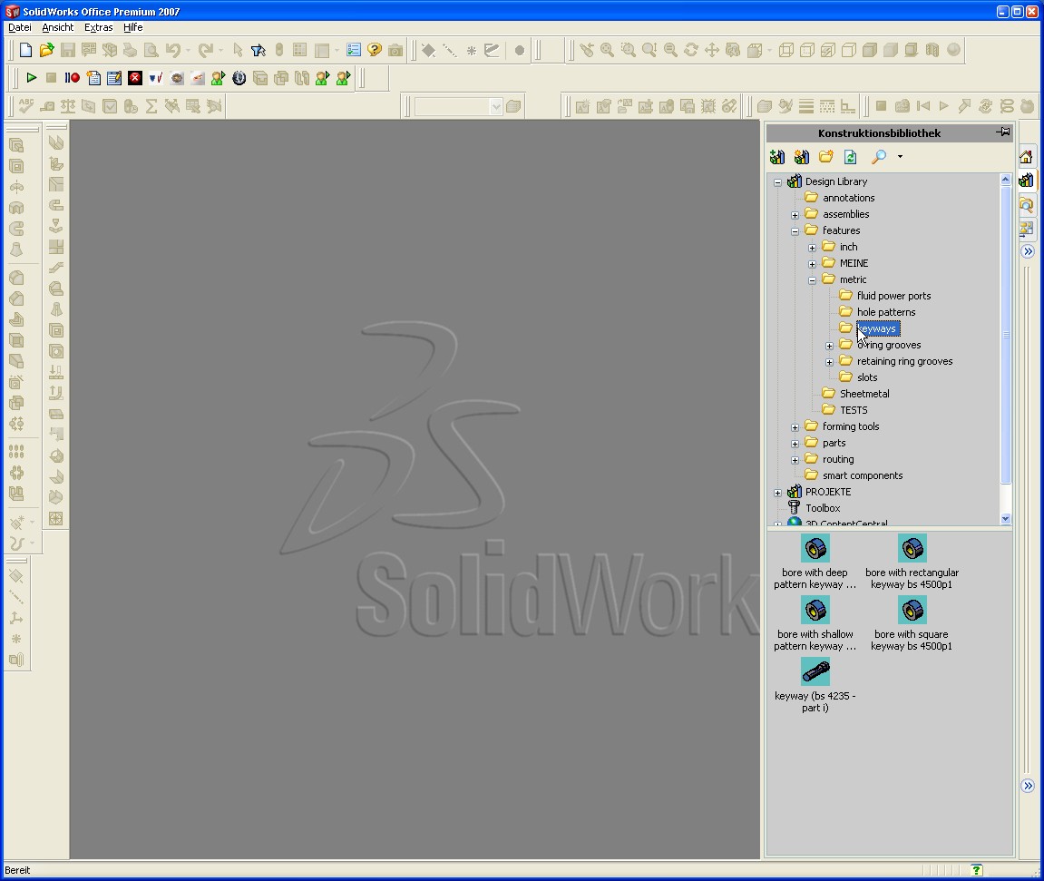Create a new document via New icon
The height and width of the screenshot is (881, 1044).
[x=26, y=50]
